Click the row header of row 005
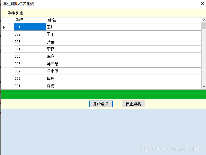The width and height of the screenshot is (206, 155). pos(7,56)
